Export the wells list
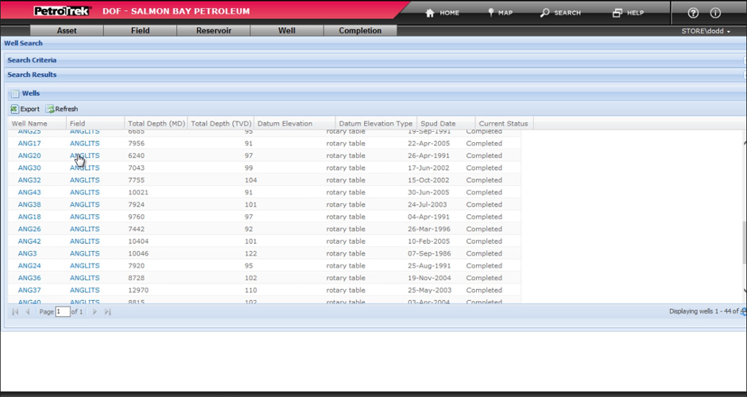This screenshot has height=397, width=747. pyautogui.click(x=25, y=109)
